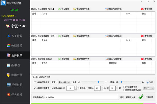The height and width of the screenshot is (104, 157).
Task: Click the 会员中心 avatar icon
Action: point(8,26)
